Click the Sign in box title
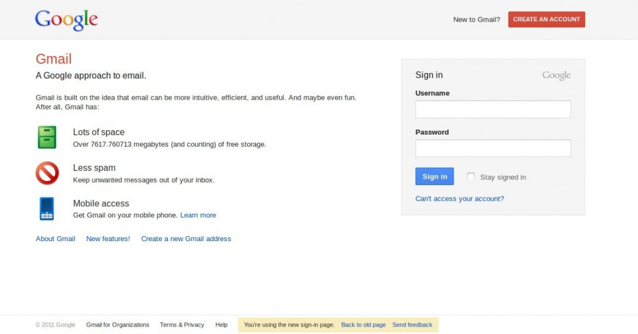Screen dimensions: 638x334 click(x=429, y=75)
